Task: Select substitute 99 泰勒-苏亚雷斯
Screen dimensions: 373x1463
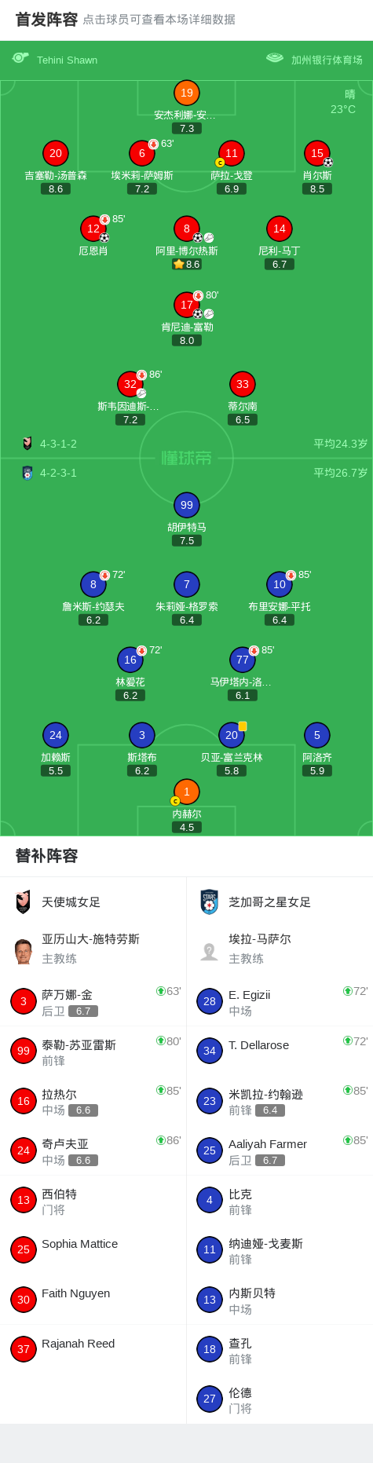Action: coord(24,1051)
